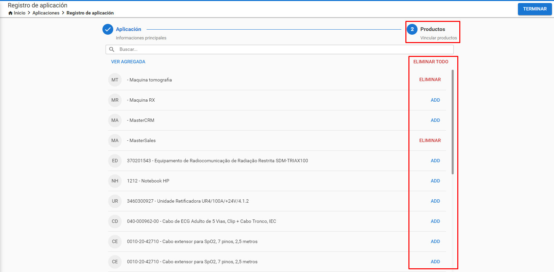Viewport: 554px width, 272px height.
Task: Add Equipamento de Radiocomunicação SDM-TRIAX100
Action: click(435, 161)
